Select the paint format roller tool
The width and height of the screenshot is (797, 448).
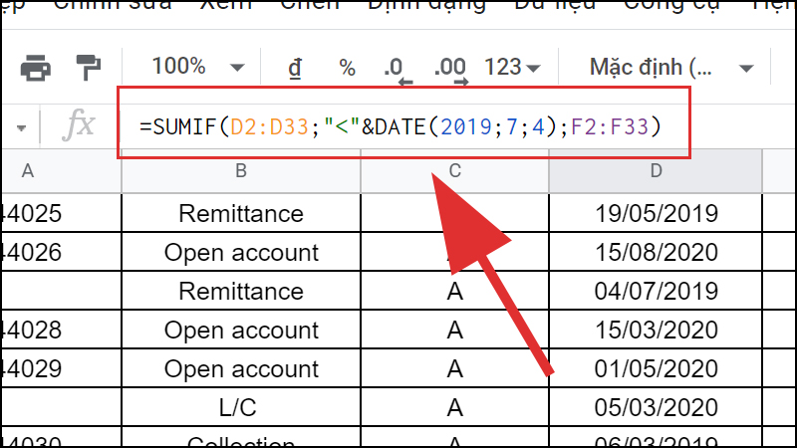pos(89,68)
